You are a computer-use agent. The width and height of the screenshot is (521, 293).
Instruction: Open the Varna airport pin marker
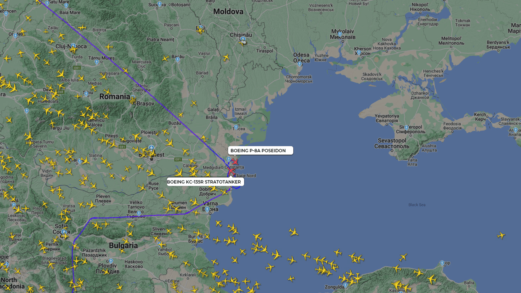pyautogui.click(x=207, y=209)
